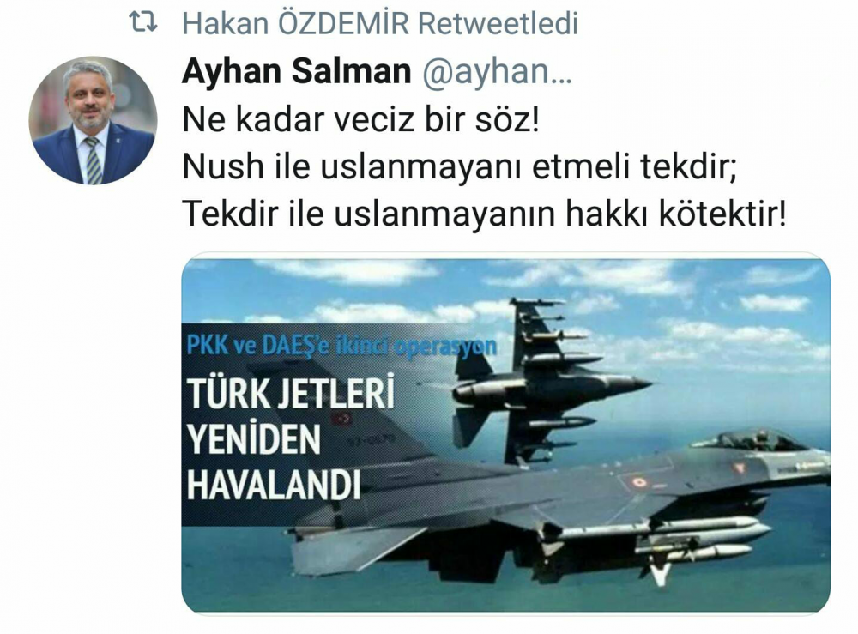Screen dimensions: 858x634
Task: Click the retweet arrows icon
Action: [142, 23]
